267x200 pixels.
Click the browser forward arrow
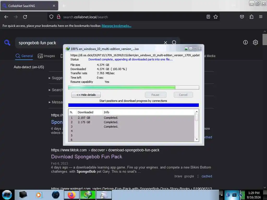click(x=15, y=17)
